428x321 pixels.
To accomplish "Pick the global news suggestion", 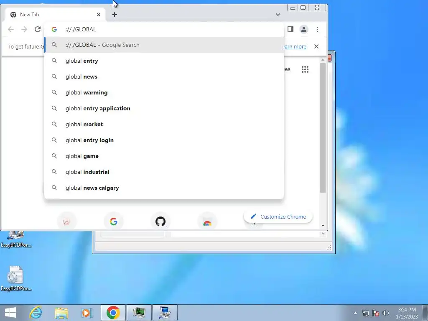I will click(164, 76).
